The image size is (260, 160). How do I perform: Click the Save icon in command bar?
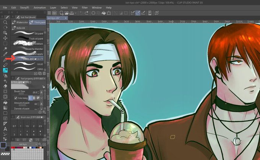(71, 13)
